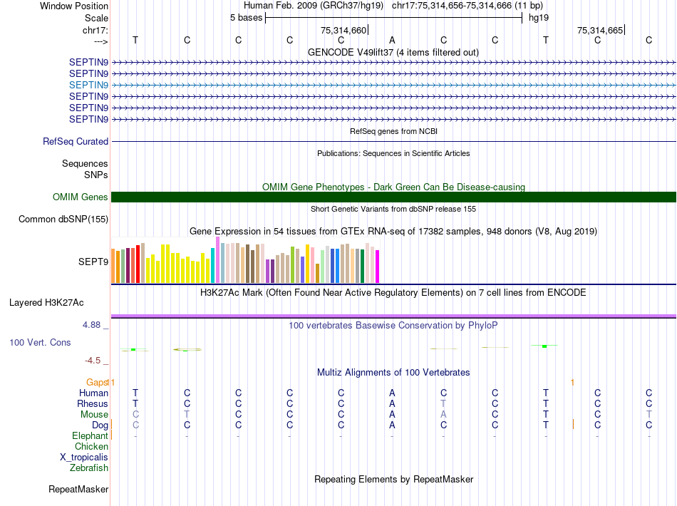Click the A base in the reference sequence
The width and height of the screenshot is (677, 506).
click(392, 40)
